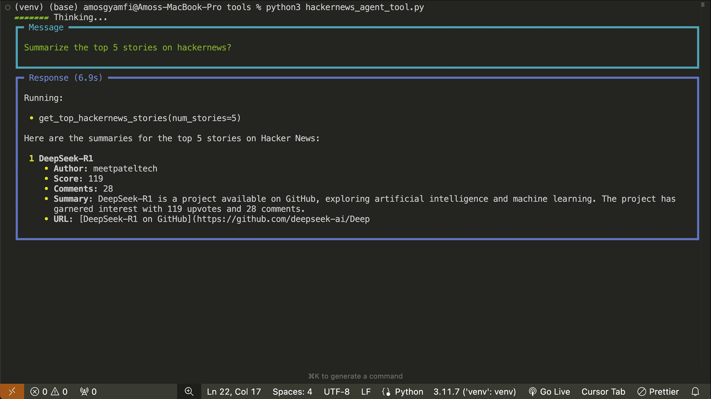Click the 'DeepSeek-R1' story heading

point(66,159)
